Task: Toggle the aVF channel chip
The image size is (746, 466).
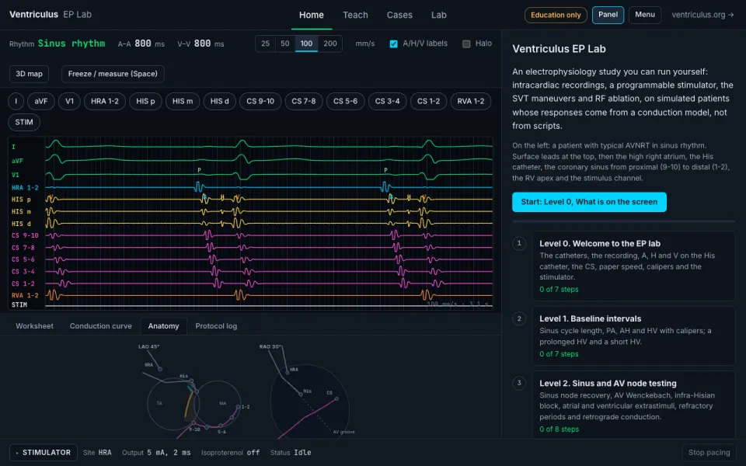Action: (x=41, y=101)
